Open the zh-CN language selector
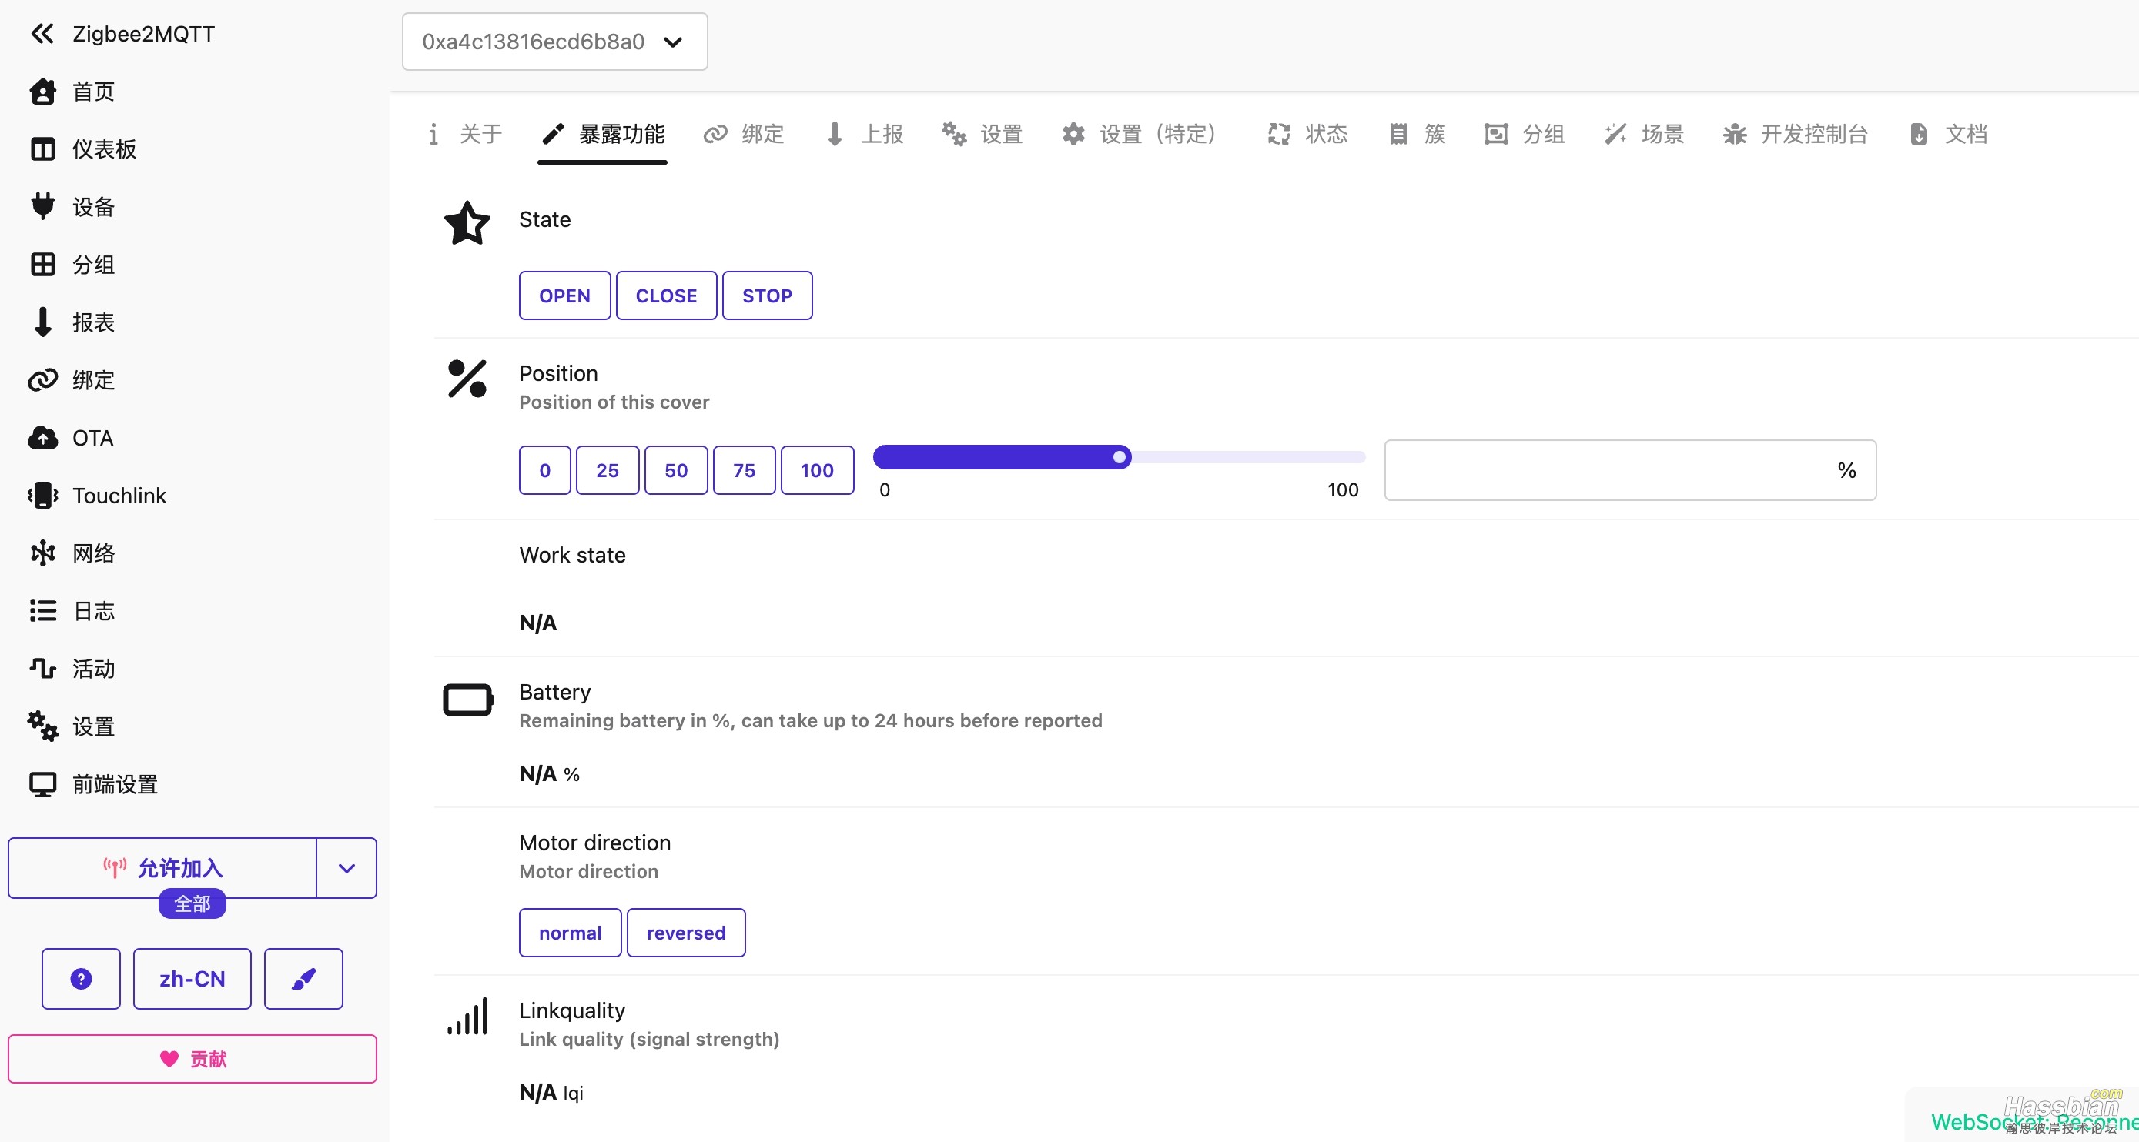The height and width of the screenshot is (1142, 2139). pos(192,979)
